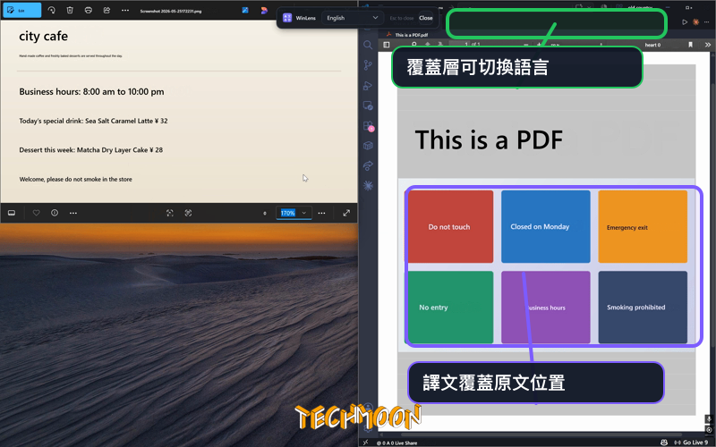
Task: Click Go Live in the status bar
Action: point(691,443)
